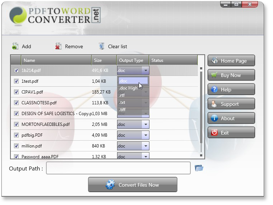Click the scrollbar up arrow of file list
The width and height of the screenshot is (273, 205).
tap(201, 68)
